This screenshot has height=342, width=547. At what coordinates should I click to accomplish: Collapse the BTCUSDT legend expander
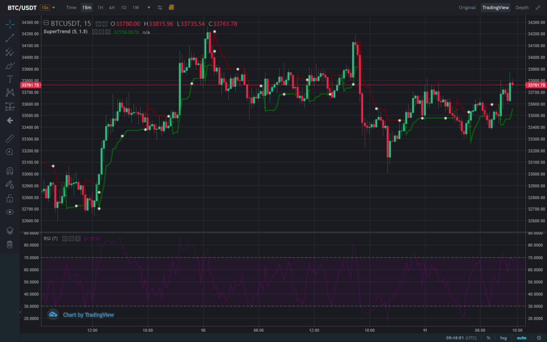click(x=46, y=23)
